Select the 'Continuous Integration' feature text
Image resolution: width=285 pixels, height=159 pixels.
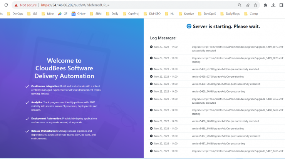(x=66, y=90)
